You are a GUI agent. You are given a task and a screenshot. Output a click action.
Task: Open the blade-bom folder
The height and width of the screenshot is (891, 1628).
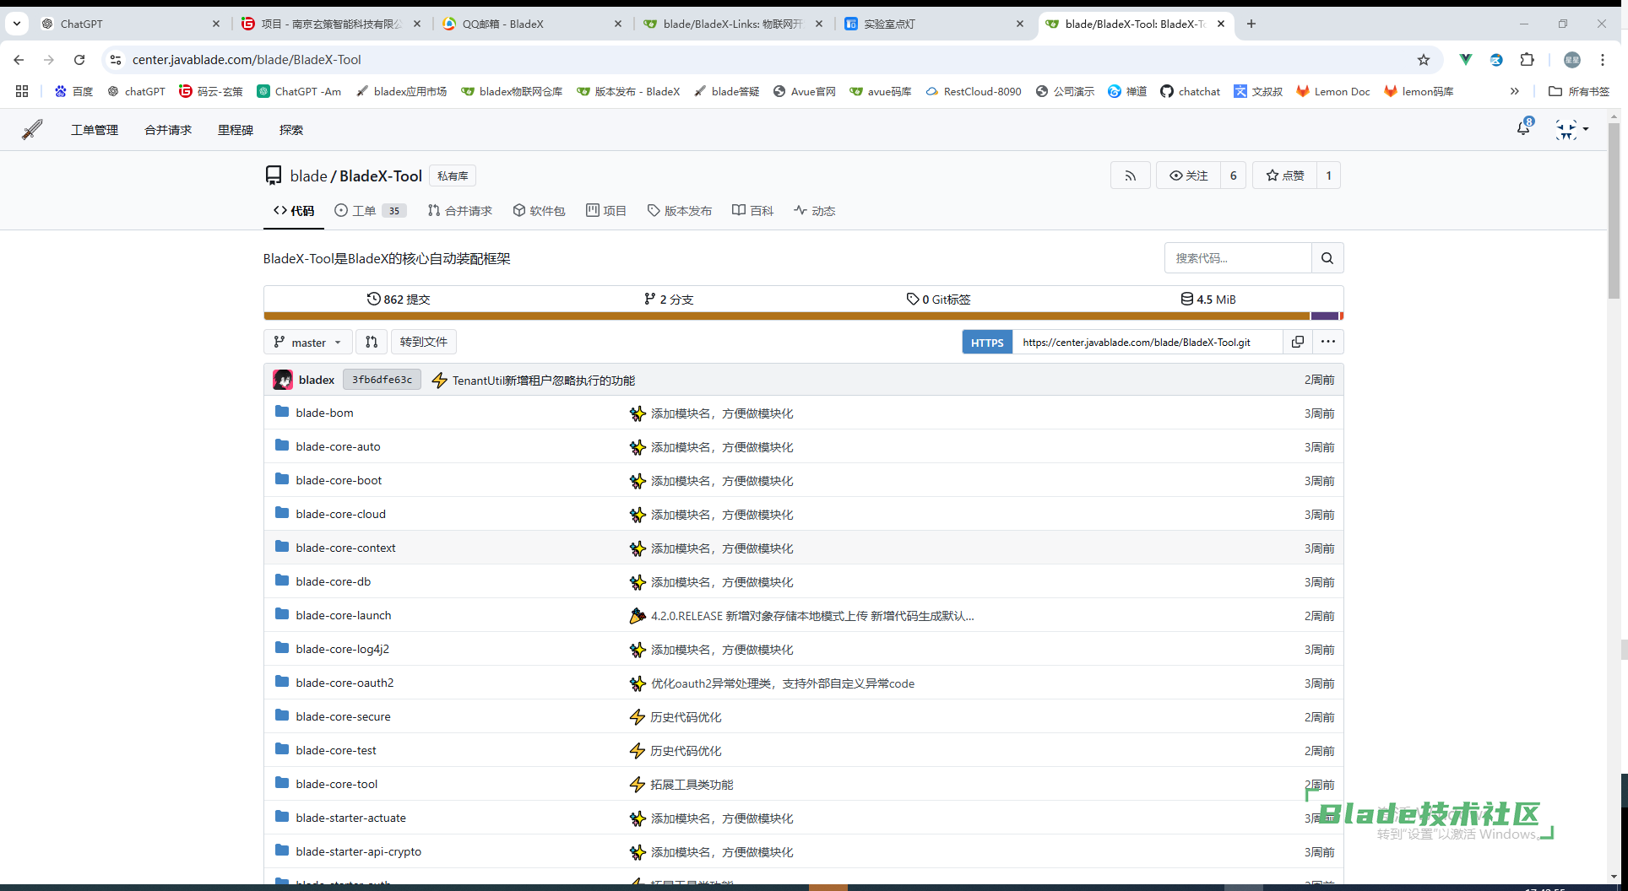click(x=324, y=413)
